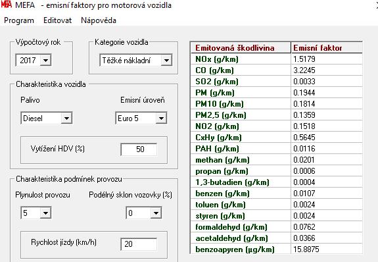Open the Plynulost provozu dropdown showing 5

[45, 213]
